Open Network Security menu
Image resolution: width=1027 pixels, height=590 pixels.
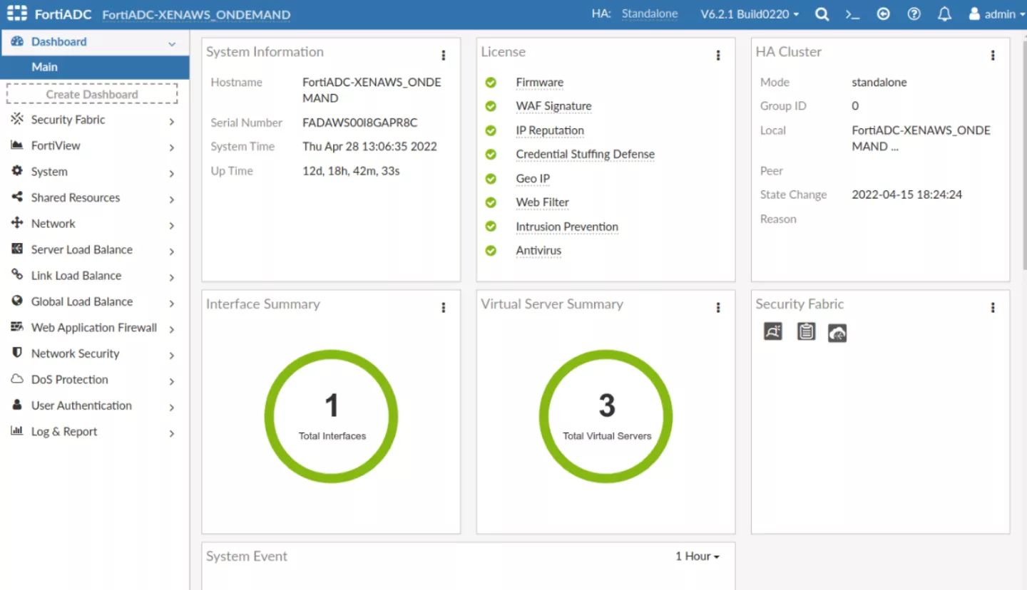95,353
